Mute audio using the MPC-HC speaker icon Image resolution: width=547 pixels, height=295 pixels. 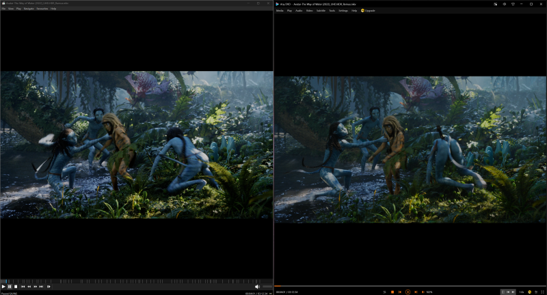pos(257,287)
